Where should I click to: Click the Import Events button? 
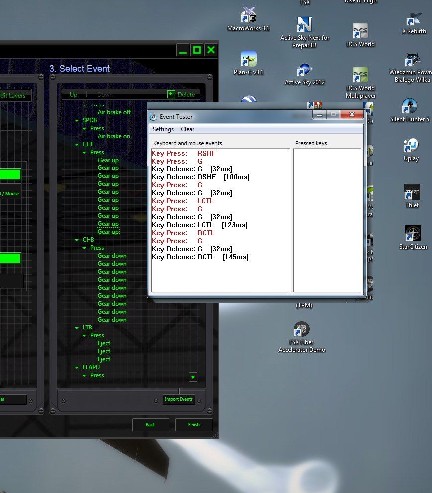[179, 399]
